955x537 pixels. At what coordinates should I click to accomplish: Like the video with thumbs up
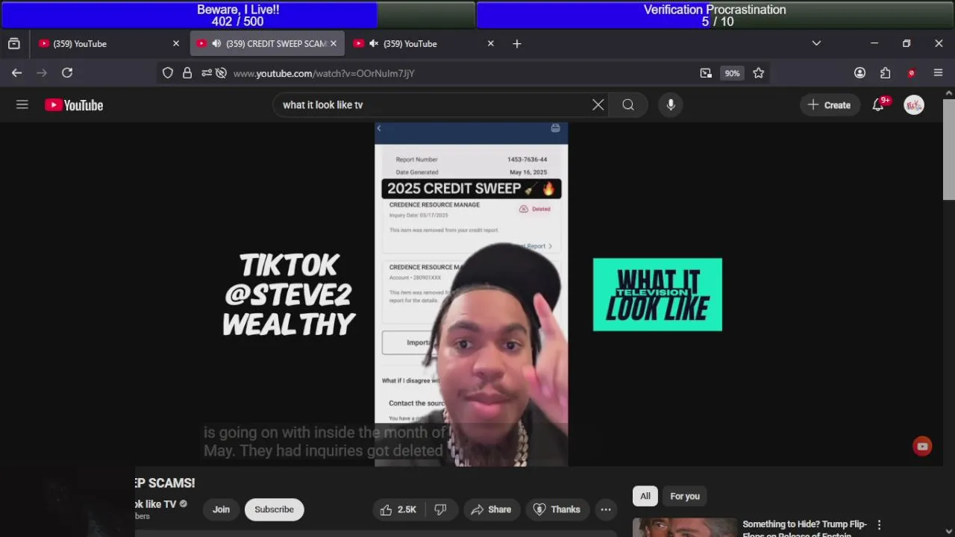398,509
